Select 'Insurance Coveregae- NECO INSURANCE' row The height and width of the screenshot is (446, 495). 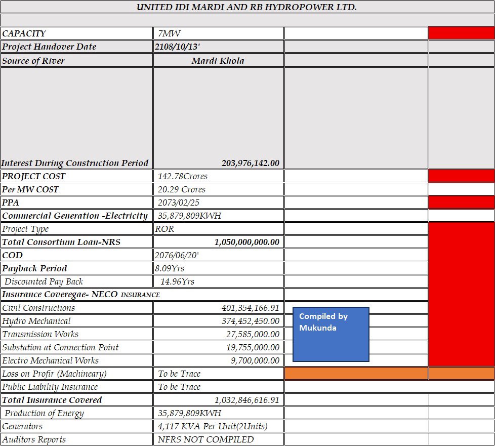pos(142,295)
